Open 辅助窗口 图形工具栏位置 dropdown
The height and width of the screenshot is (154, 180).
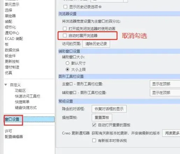click(165, 93)
